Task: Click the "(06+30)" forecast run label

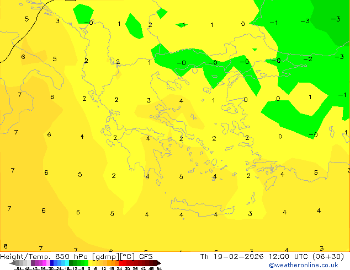Action: 328,257
